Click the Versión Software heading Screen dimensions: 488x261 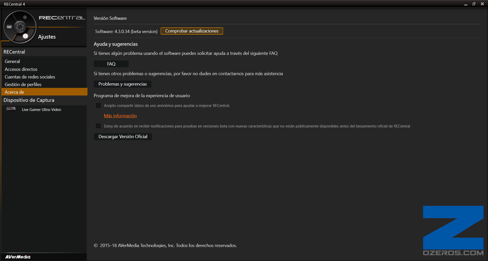(x=110, y=18)
